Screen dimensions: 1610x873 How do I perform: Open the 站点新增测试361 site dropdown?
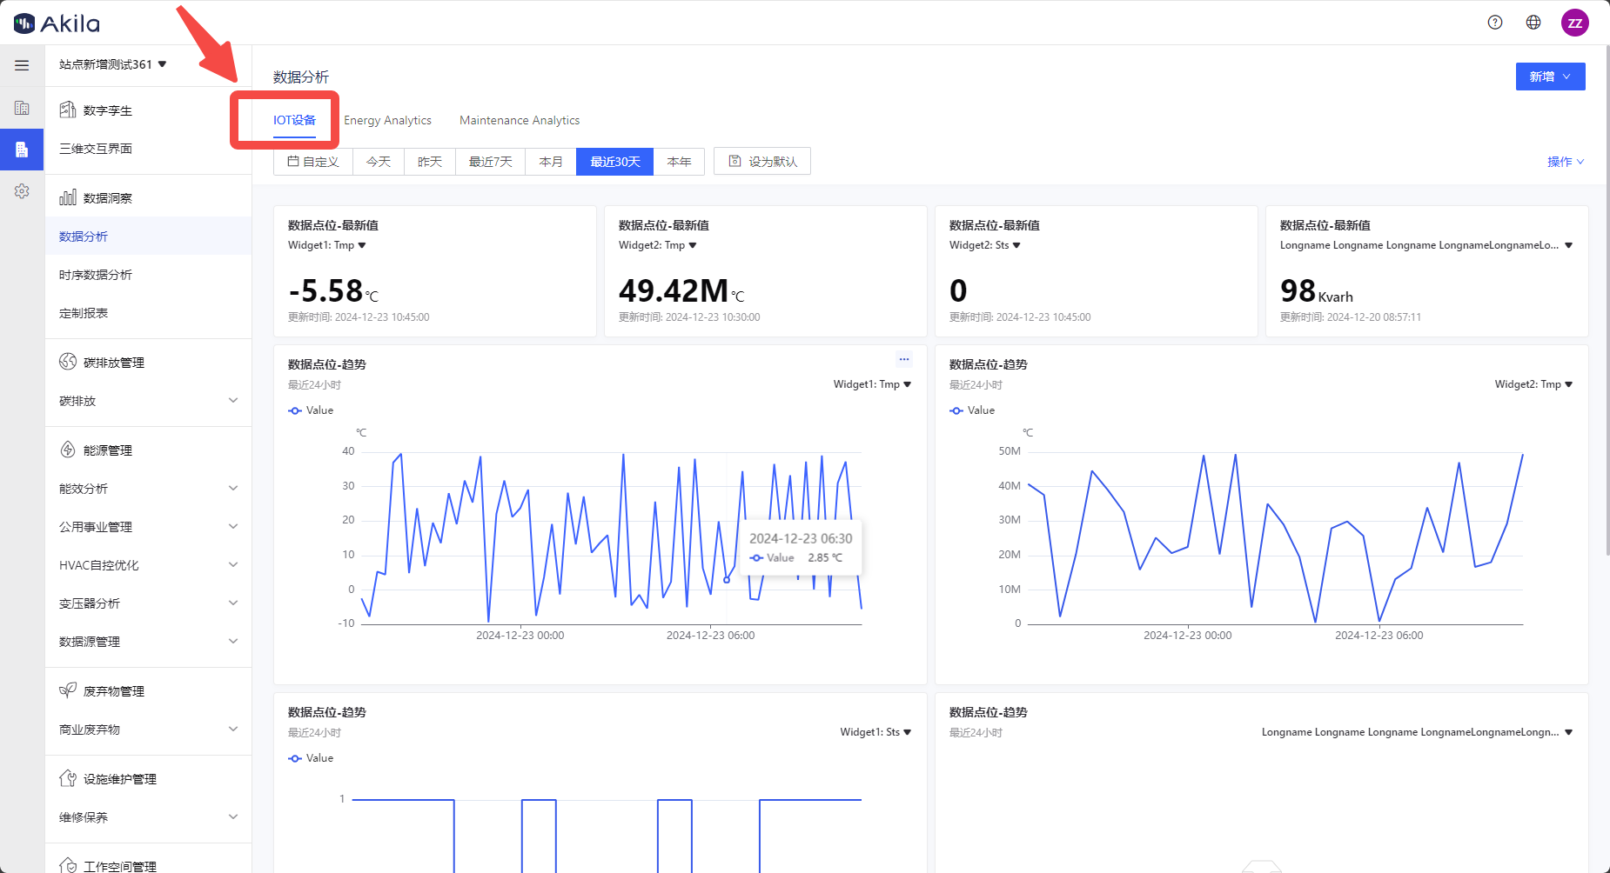click(x=112, y=64)
